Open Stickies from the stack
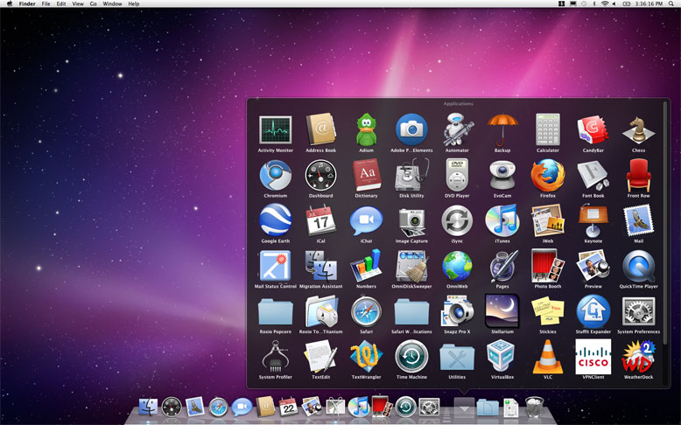 [548, 311]
